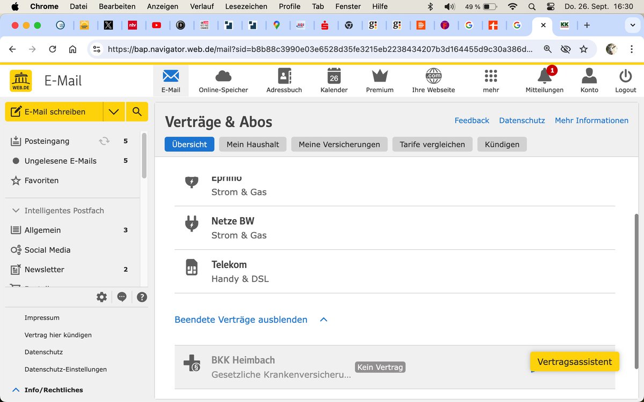The width and height of the screenshot is (644, 402).
Task: Click the Netze BW plug icon
Action: pos(192,223)
